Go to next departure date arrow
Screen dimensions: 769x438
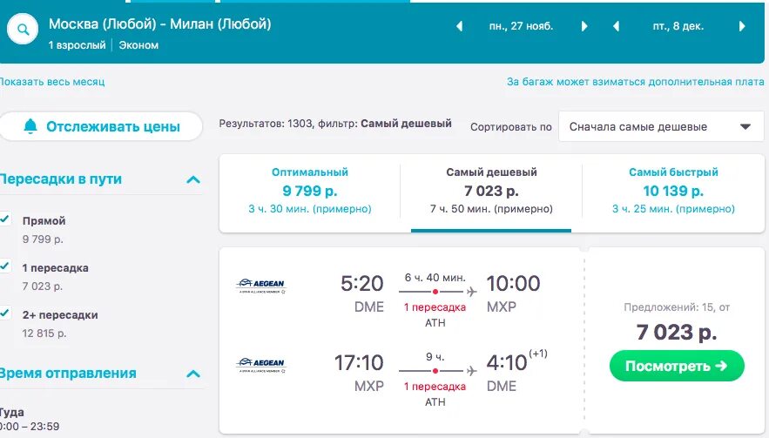pyautogui.click(x=585, y=26)
